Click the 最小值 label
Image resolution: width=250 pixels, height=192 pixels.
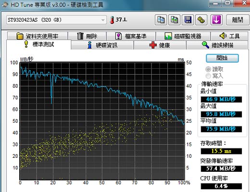[x=208, y=91]
